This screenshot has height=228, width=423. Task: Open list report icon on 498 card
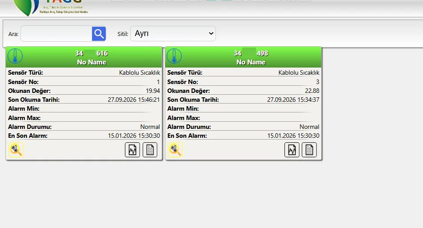point(309,150)
